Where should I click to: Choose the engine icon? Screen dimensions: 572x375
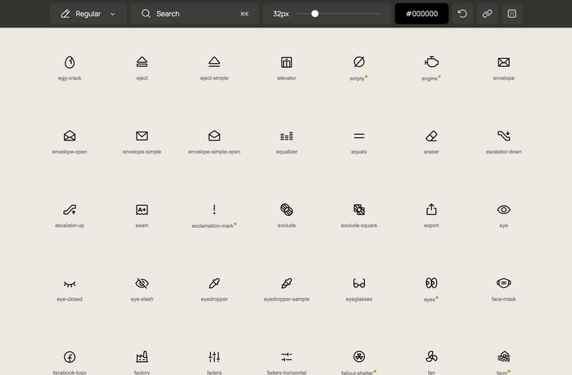pyautogui.click(x=431, y=63)
